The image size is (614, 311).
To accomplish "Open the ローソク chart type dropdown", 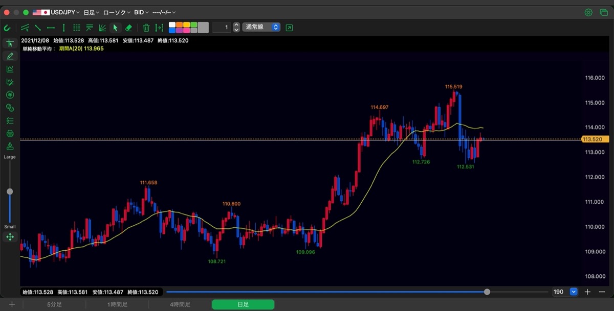I will coord(117,12).
